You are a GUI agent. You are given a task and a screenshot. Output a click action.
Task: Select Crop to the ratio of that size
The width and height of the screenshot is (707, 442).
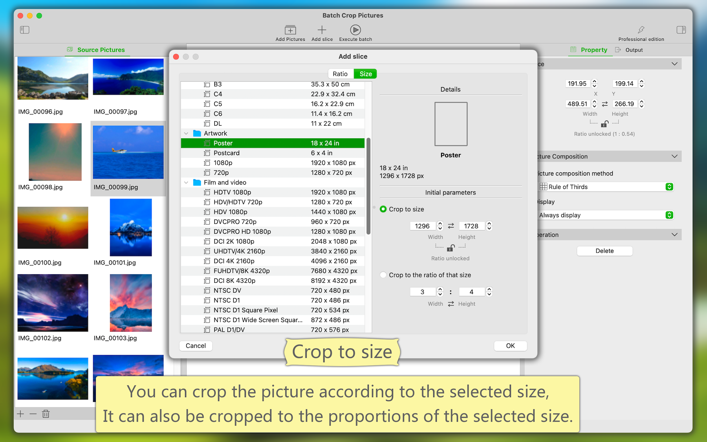click(383, 275)
